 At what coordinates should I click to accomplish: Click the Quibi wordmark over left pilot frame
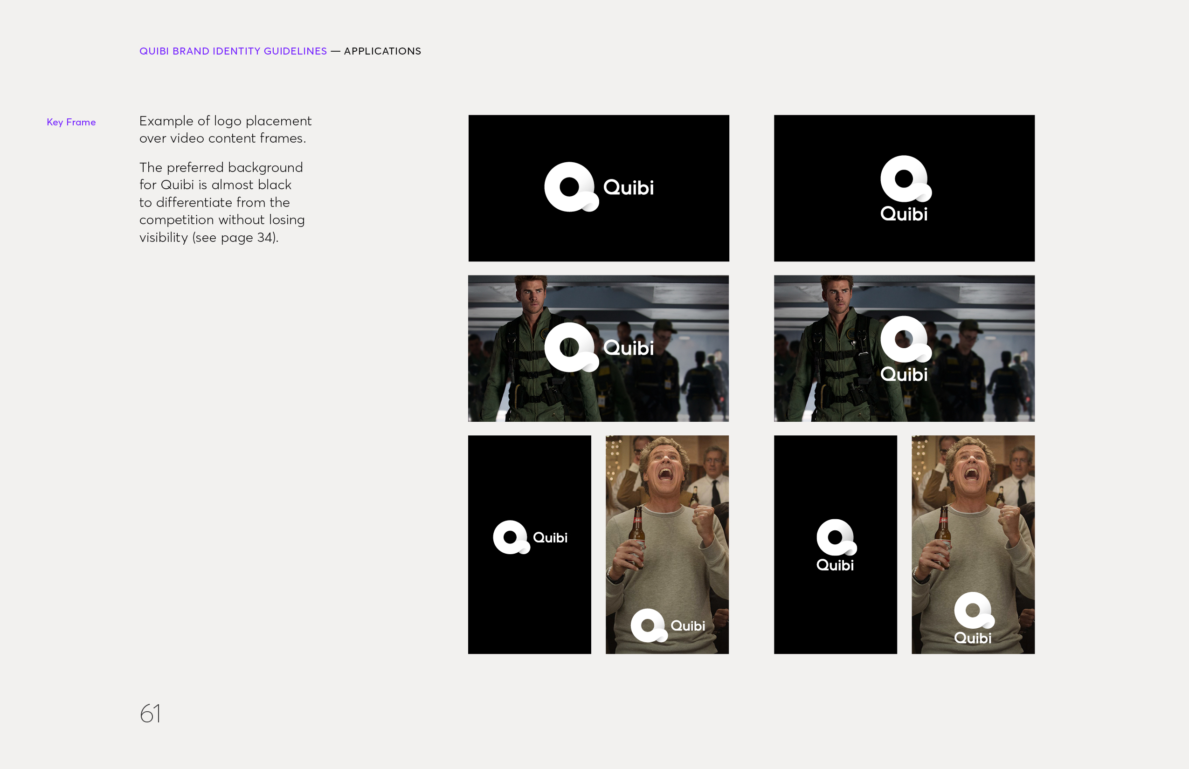[x=629, y=348]
